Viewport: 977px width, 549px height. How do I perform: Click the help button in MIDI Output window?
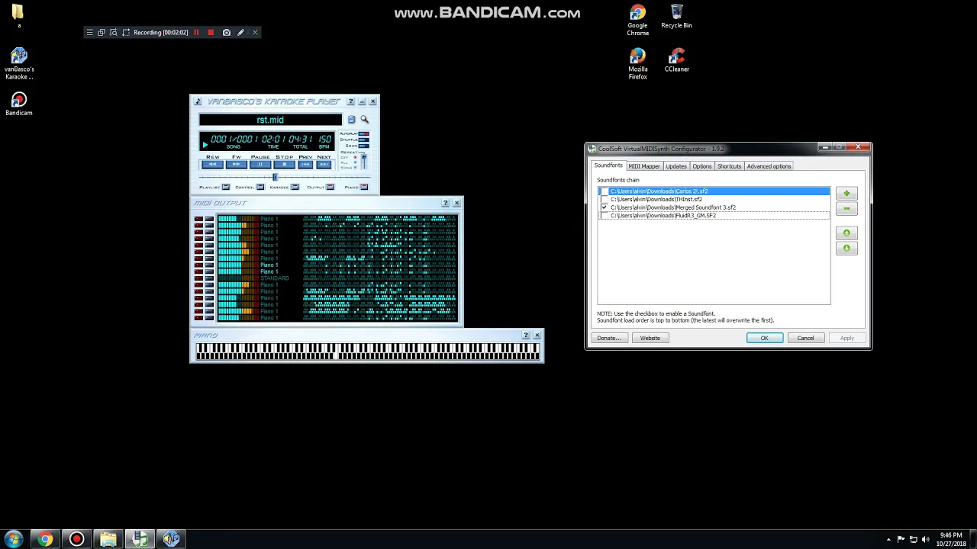446,203
